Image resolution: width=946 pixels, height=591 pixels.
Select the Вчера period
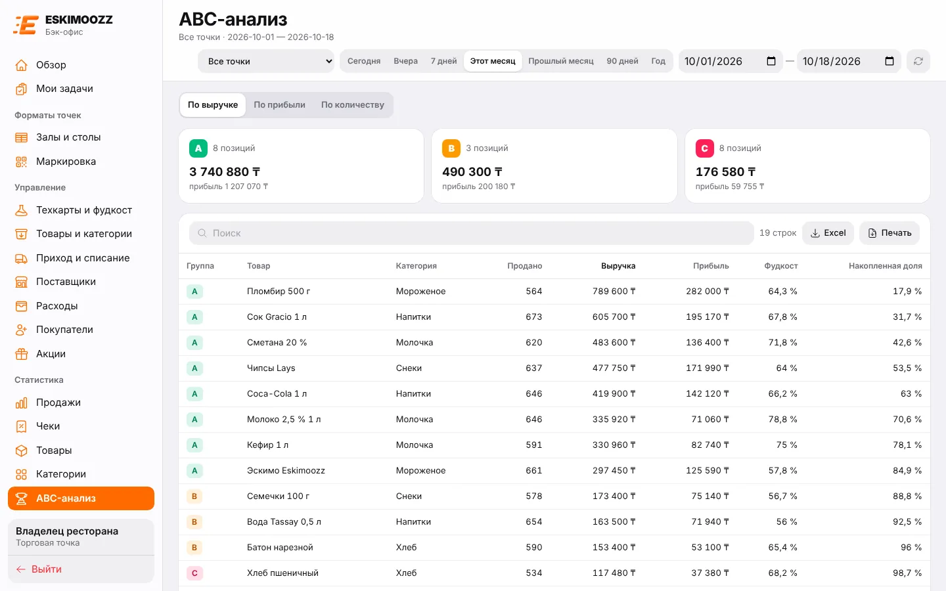click(x=406, y=61)
